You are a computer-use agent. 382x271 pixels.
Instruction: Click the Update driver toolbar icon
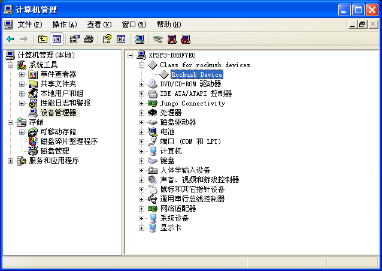pos(158,39)
